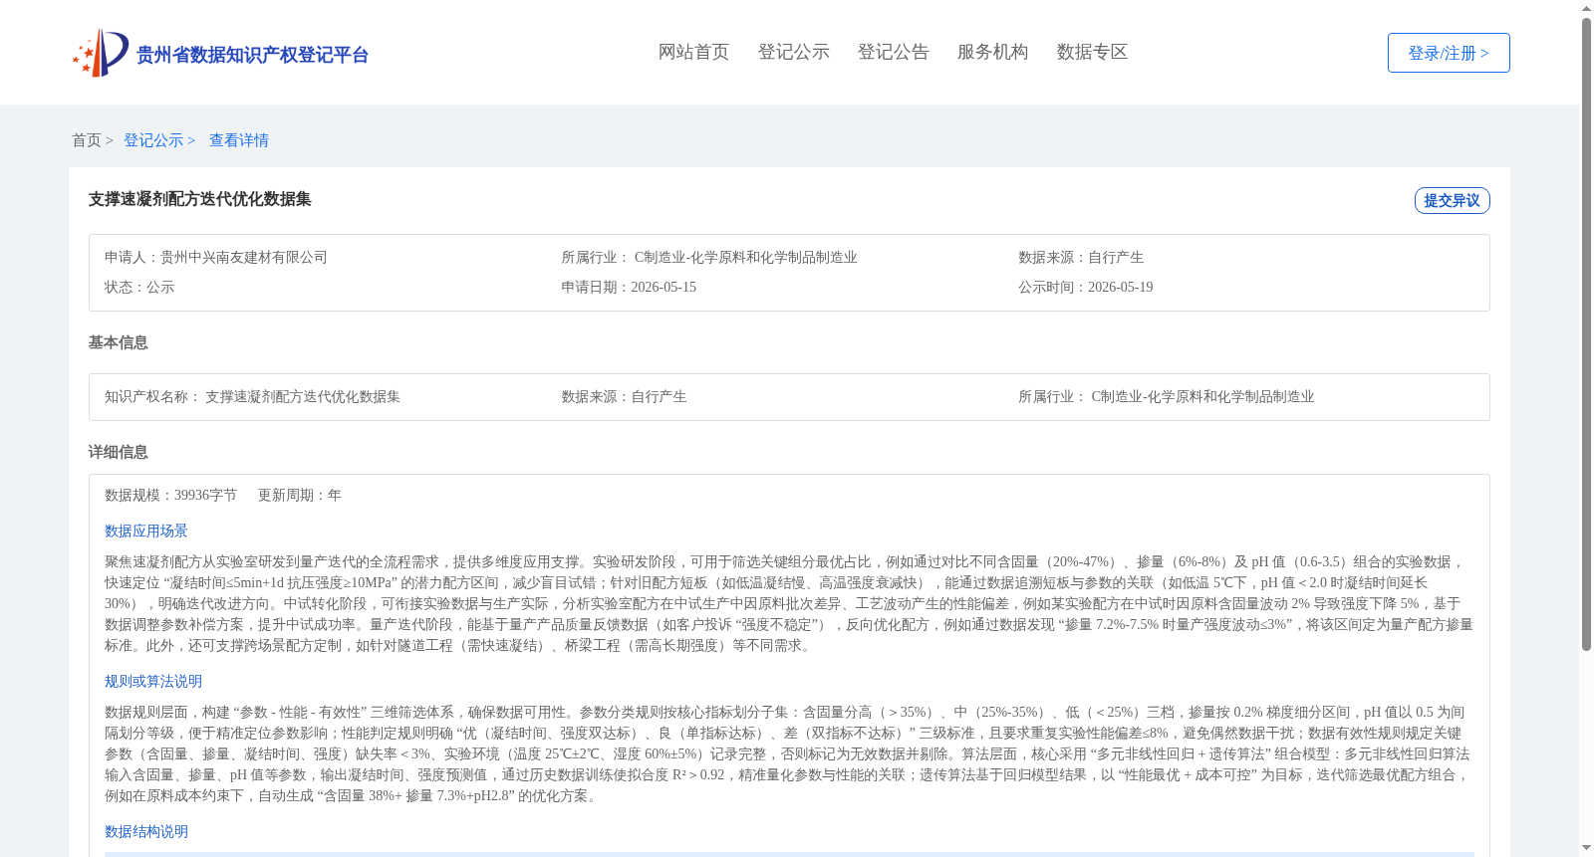Click applicant 贵州中兴南友建材有限公司 text
Image resolution: width=1594 pixels, height=857 pixels.
[x=244, y=257]
